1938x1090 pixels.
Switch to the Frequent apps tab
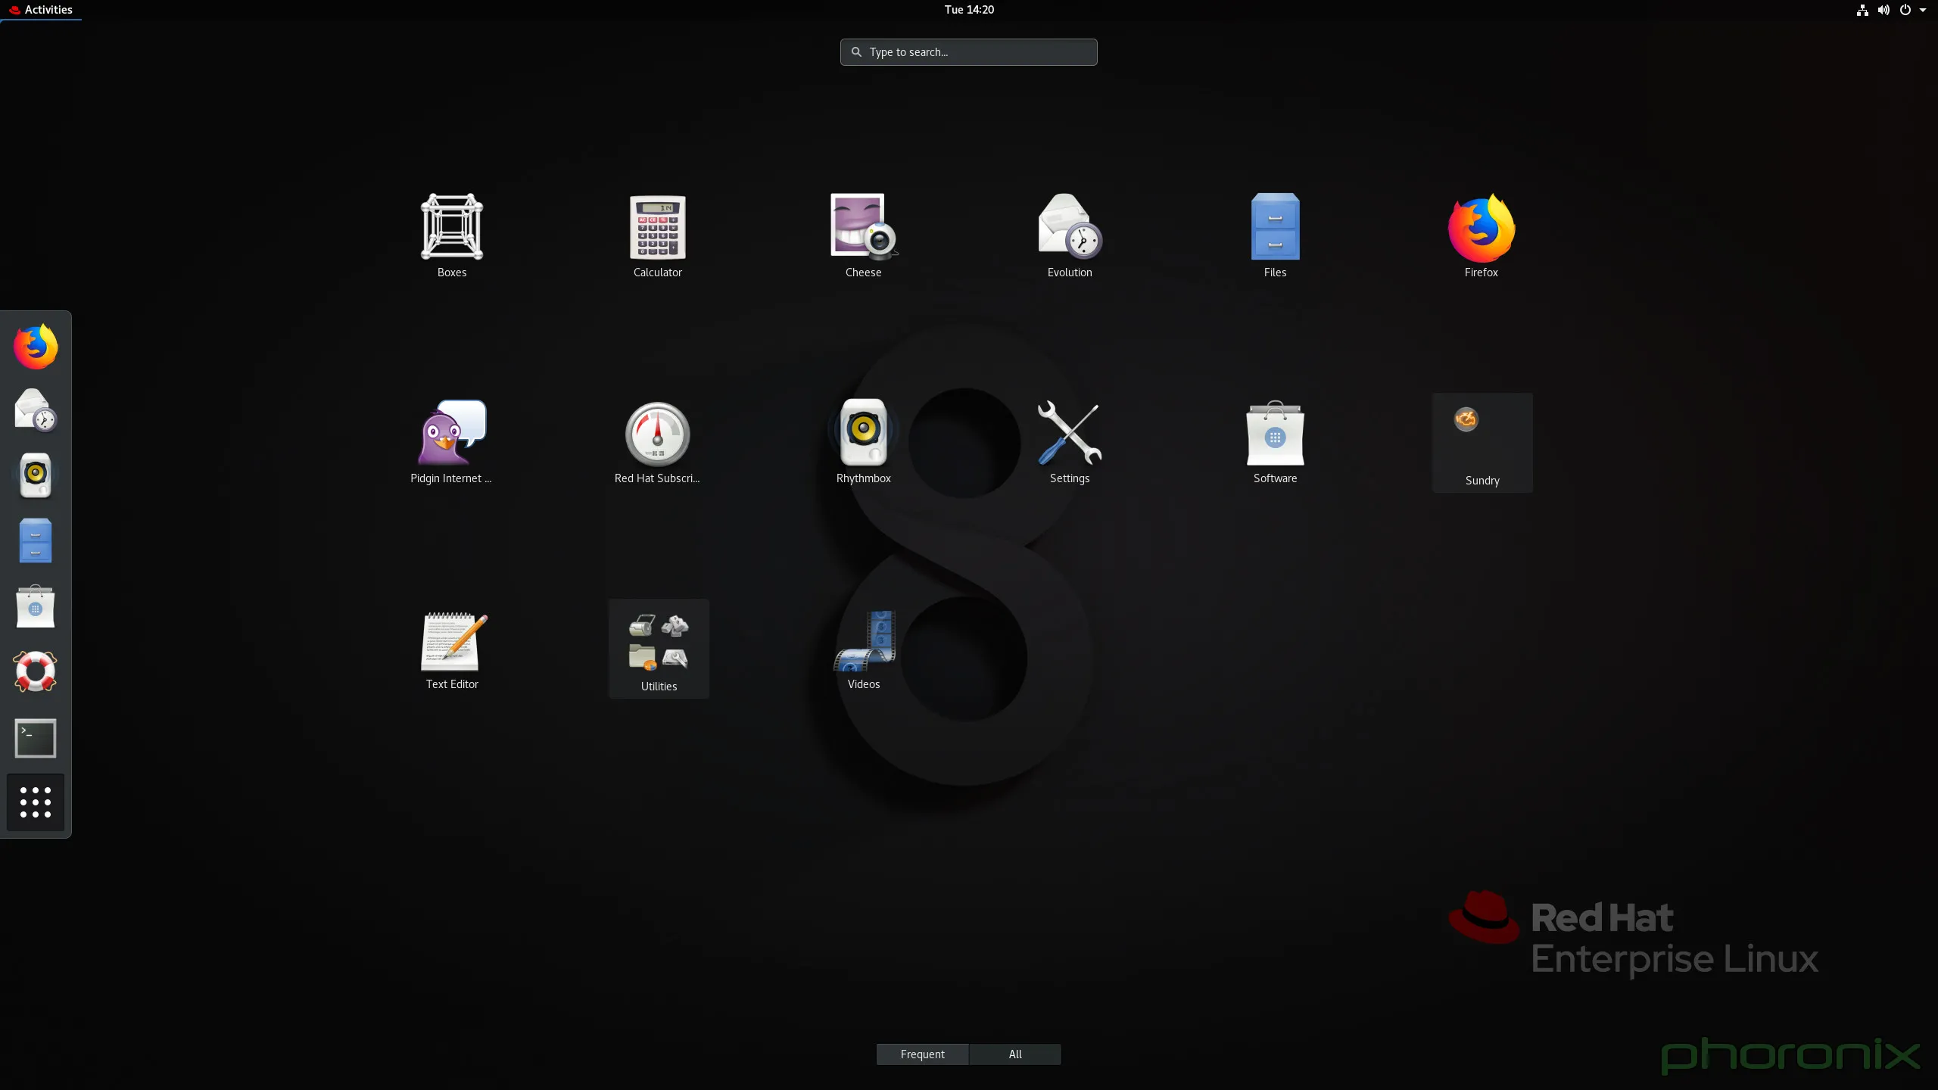tap(922, 1053)
